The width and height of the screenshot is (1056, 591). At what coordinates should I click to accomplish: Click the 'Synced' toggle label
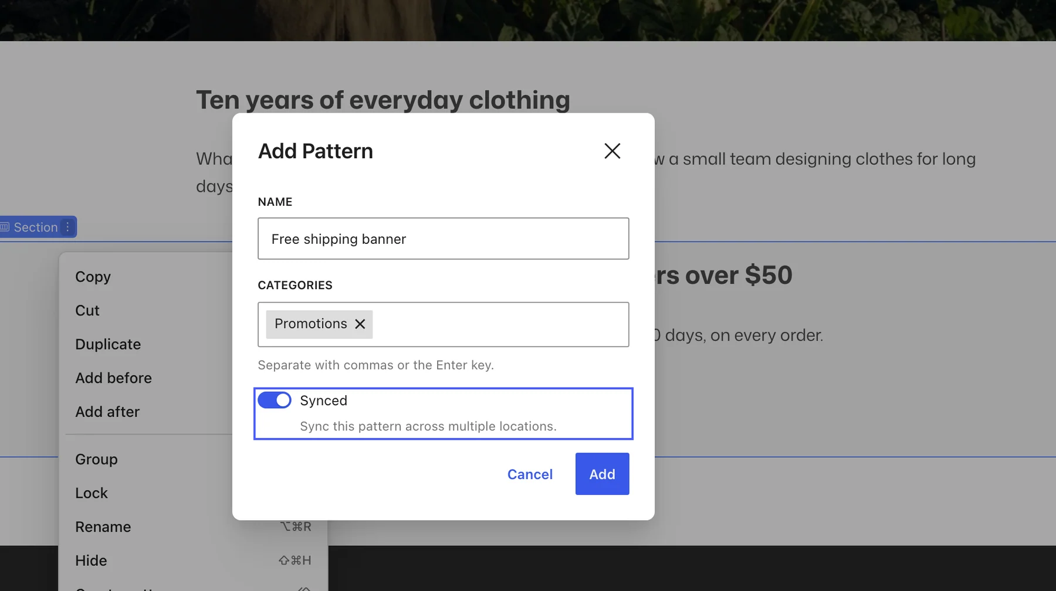point(323,400)
